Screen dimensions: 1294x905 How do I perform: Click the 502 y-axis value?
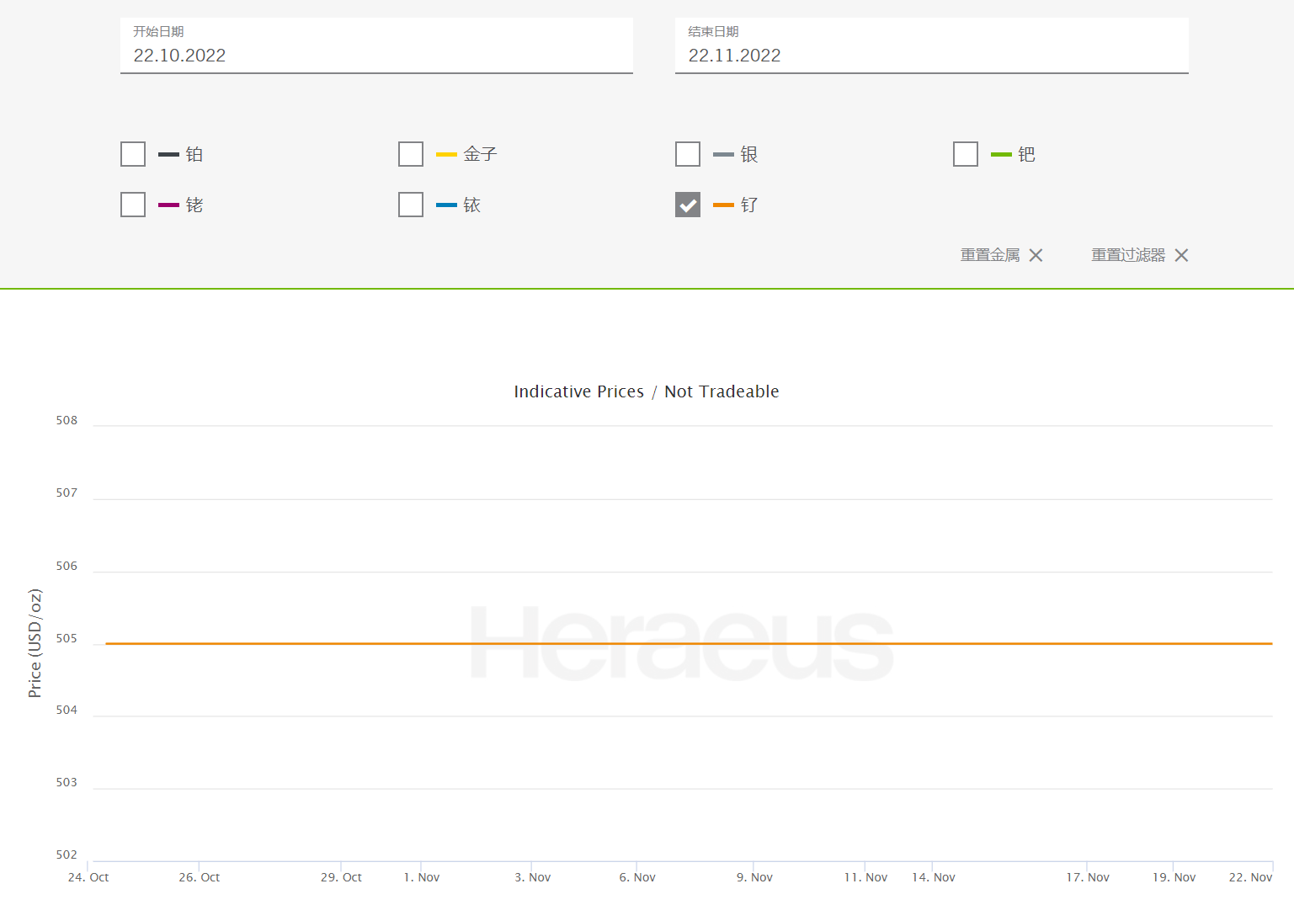(x=67, y=854)
